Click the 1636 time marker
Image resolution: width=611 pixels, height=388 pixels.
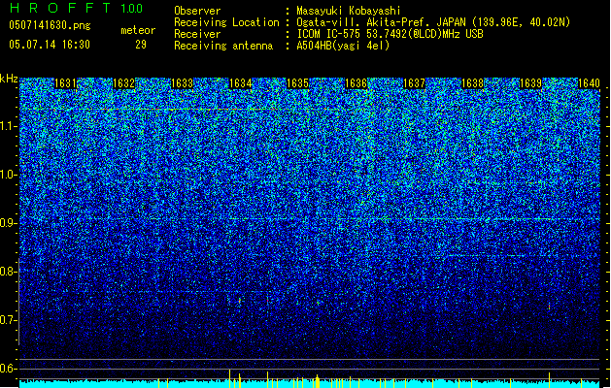[356, 83]
